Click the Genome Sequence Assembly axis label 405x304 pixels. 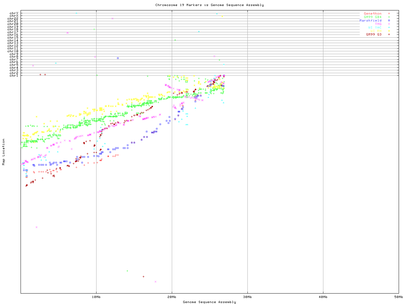point(209,302)
